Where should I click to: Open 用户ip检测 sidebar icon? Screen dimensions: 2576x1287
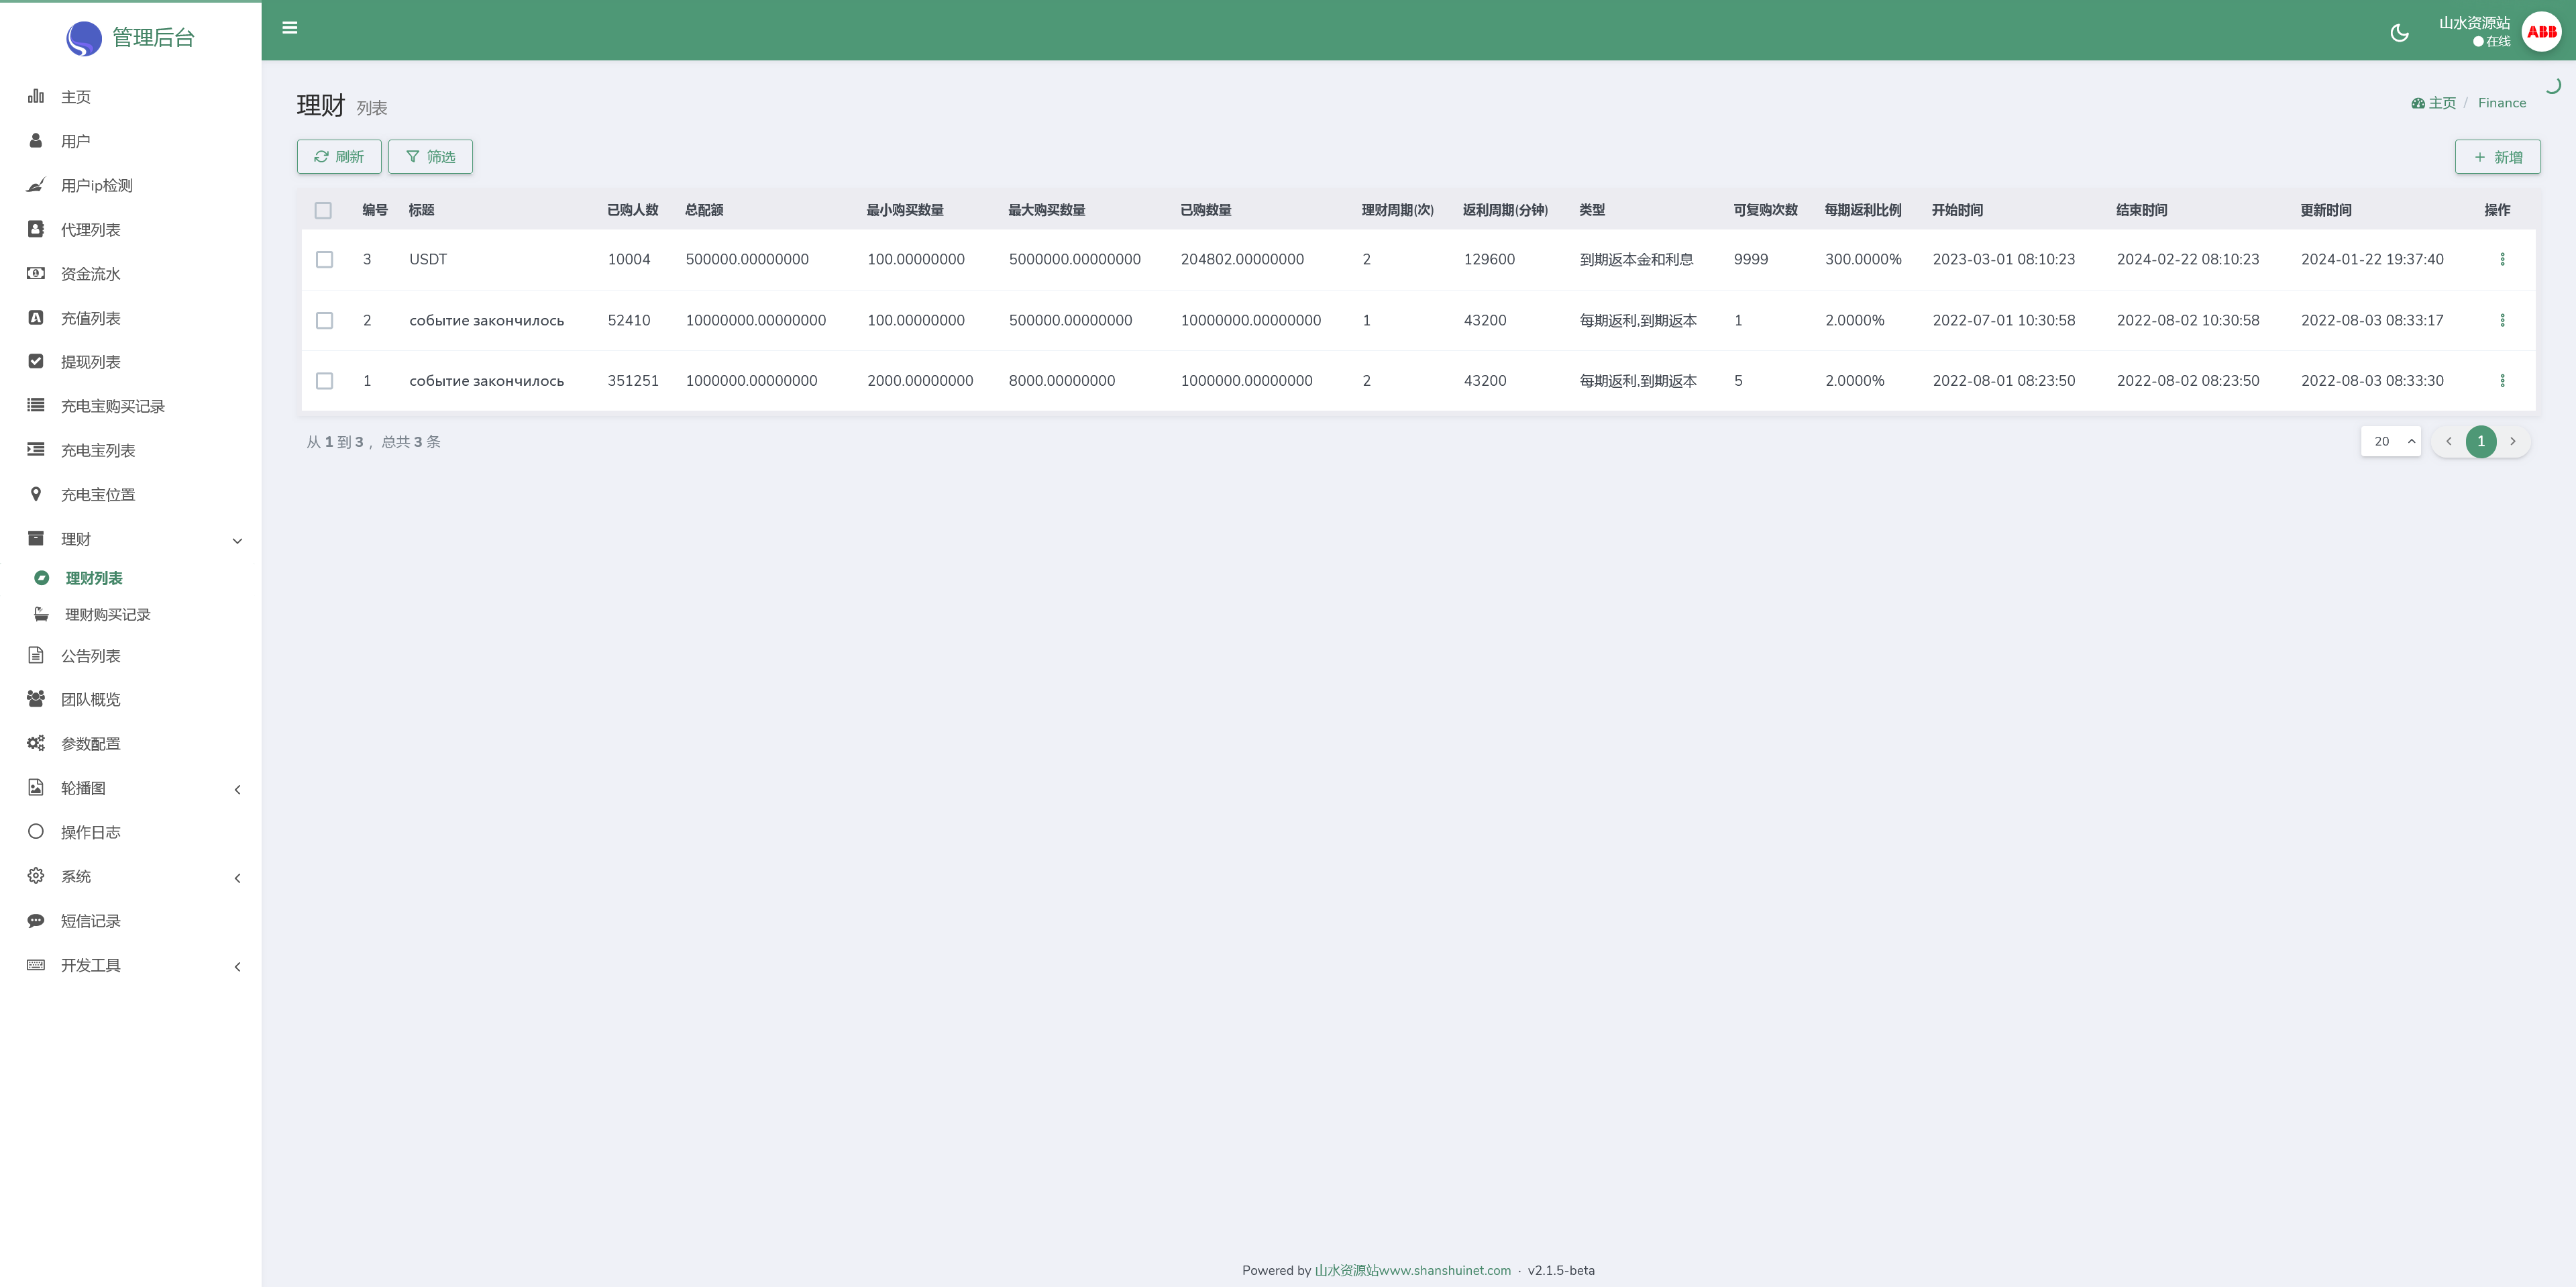tap(36, 185)
